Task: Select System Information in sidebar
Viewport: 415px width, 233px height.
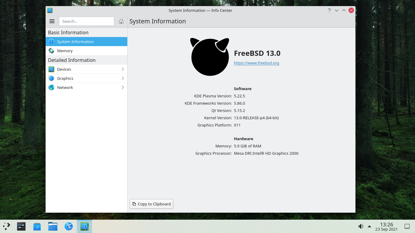Action: [x=86, y=42]
